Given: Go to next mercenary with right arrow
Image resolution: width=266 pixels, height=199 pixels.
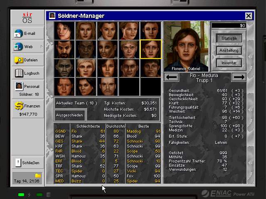Looking at the screenshot, I should [239, 77].
